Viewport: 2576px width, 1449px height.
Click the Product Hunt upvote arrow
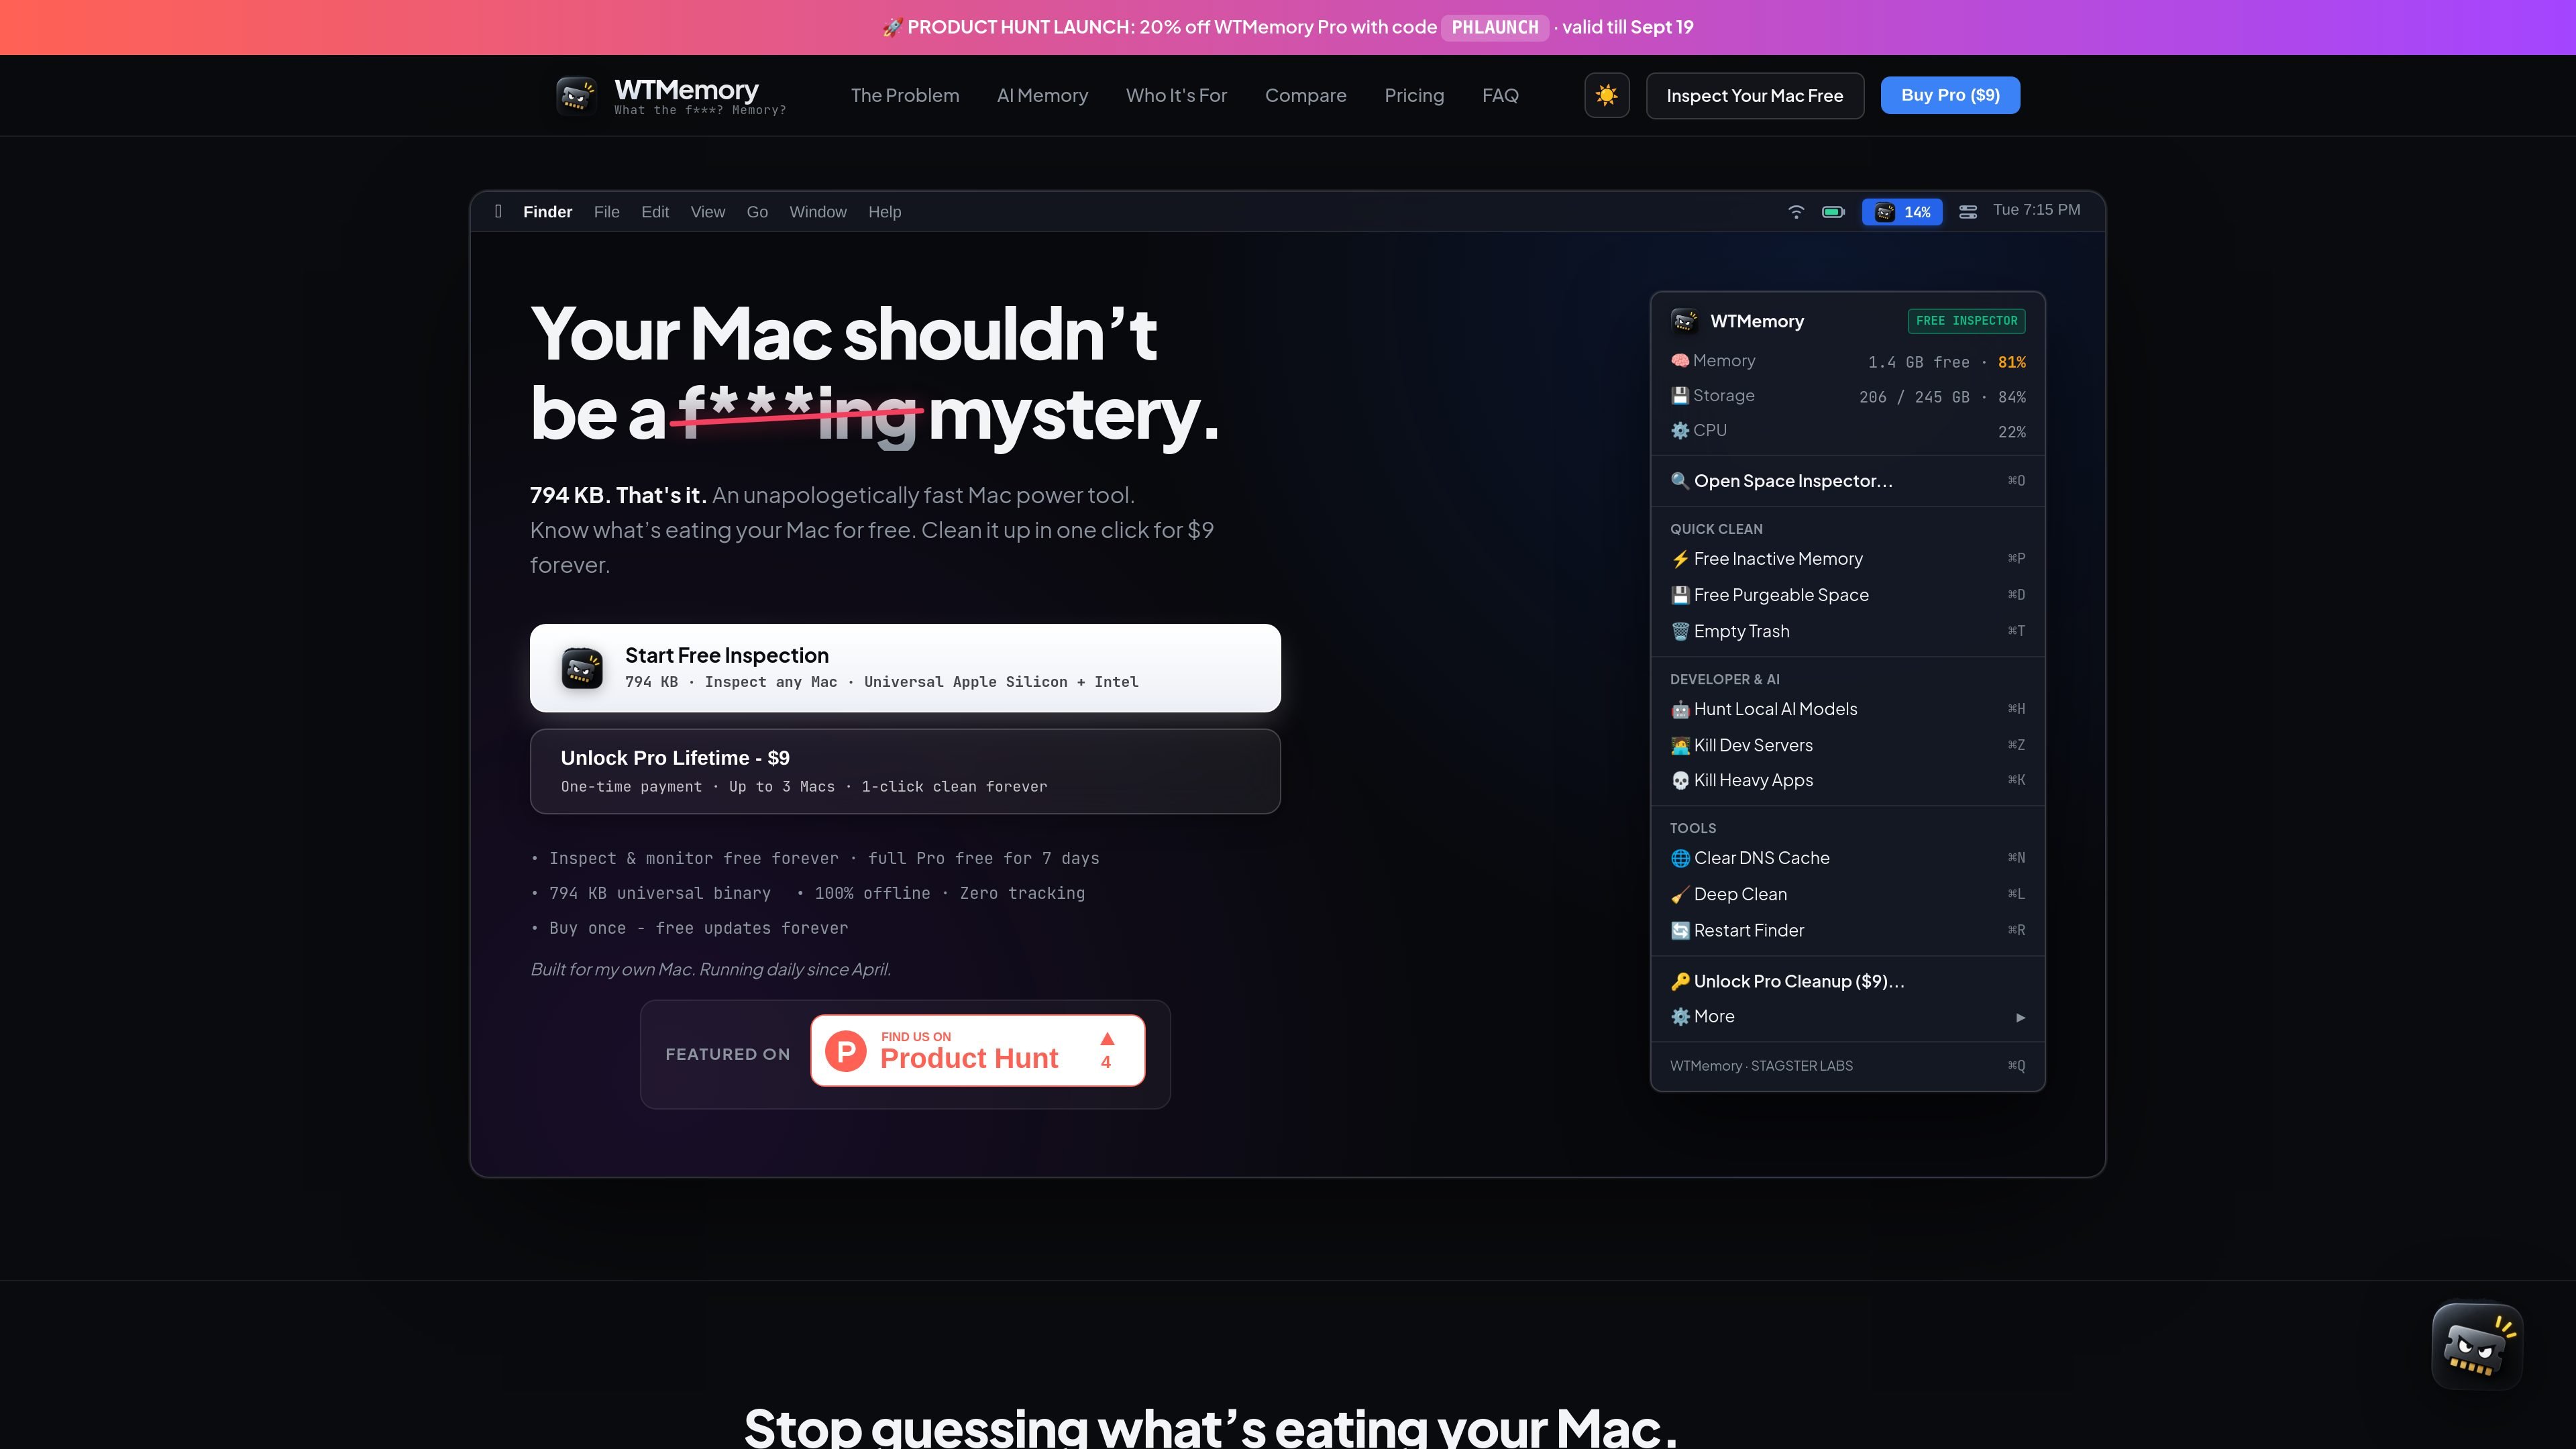click(x=1106, y=1039)
